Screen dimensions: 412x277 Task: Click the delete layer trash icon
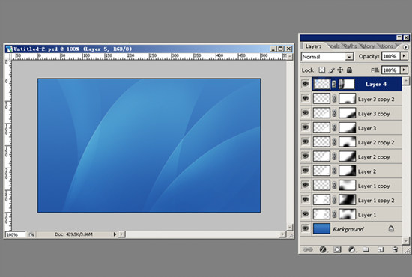[x=395, y=249]
